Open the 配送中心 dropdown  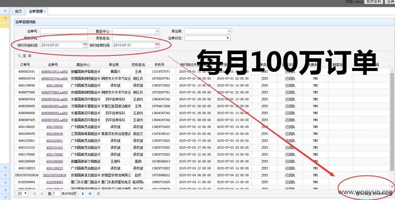157,31
